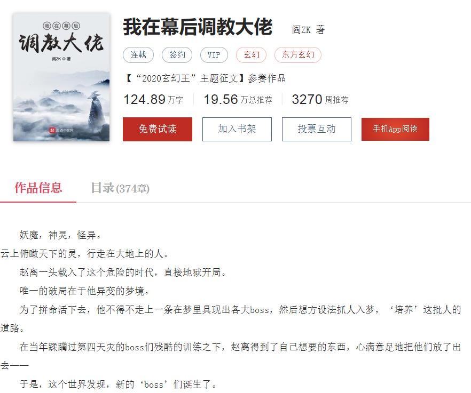Switch to 目录 (374章) tab
The width and height of the screenshot is (471, 393).
coord(120,188)
